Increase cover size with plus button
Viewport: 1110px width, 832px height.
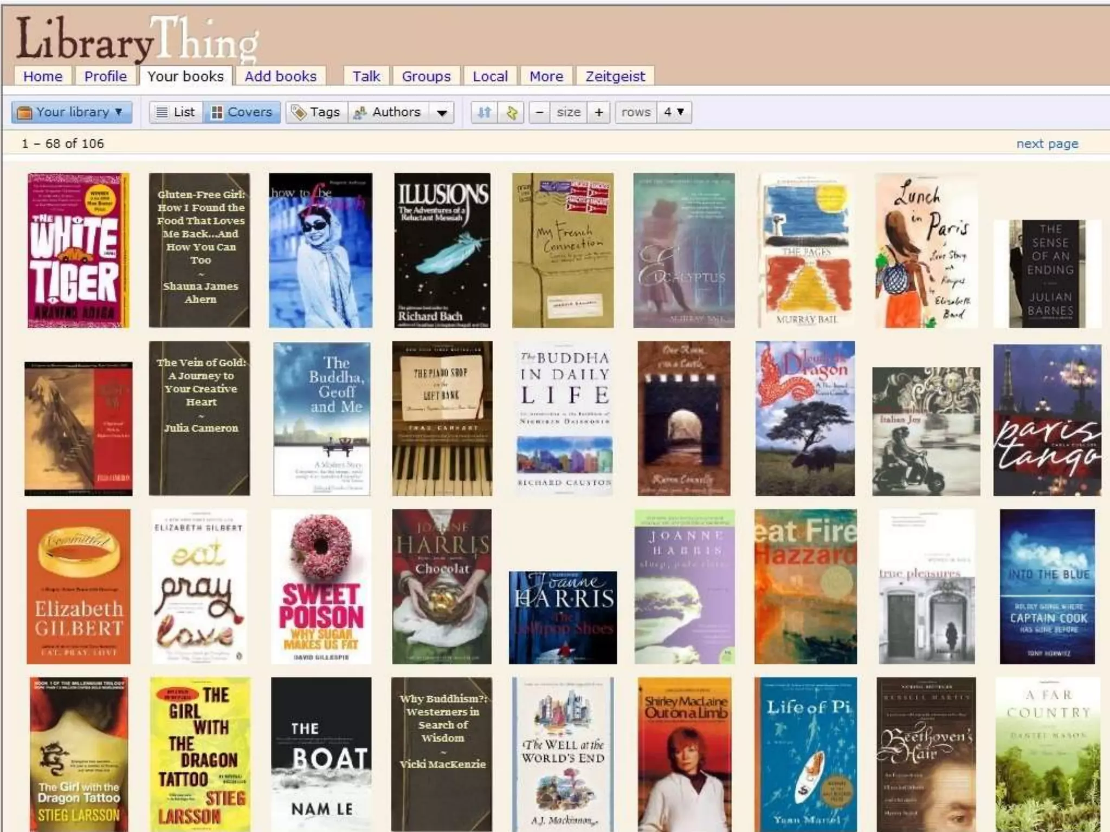[599, 112]
